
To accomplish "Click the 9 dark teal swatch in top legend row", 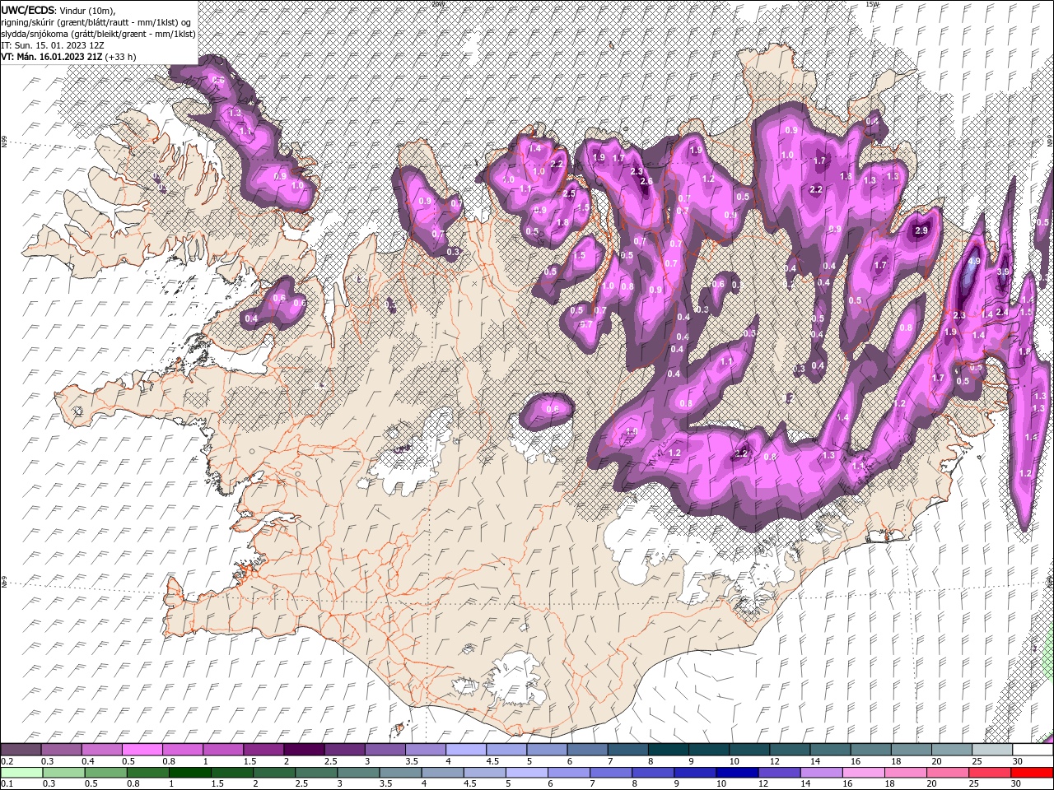I will (709, 750).
